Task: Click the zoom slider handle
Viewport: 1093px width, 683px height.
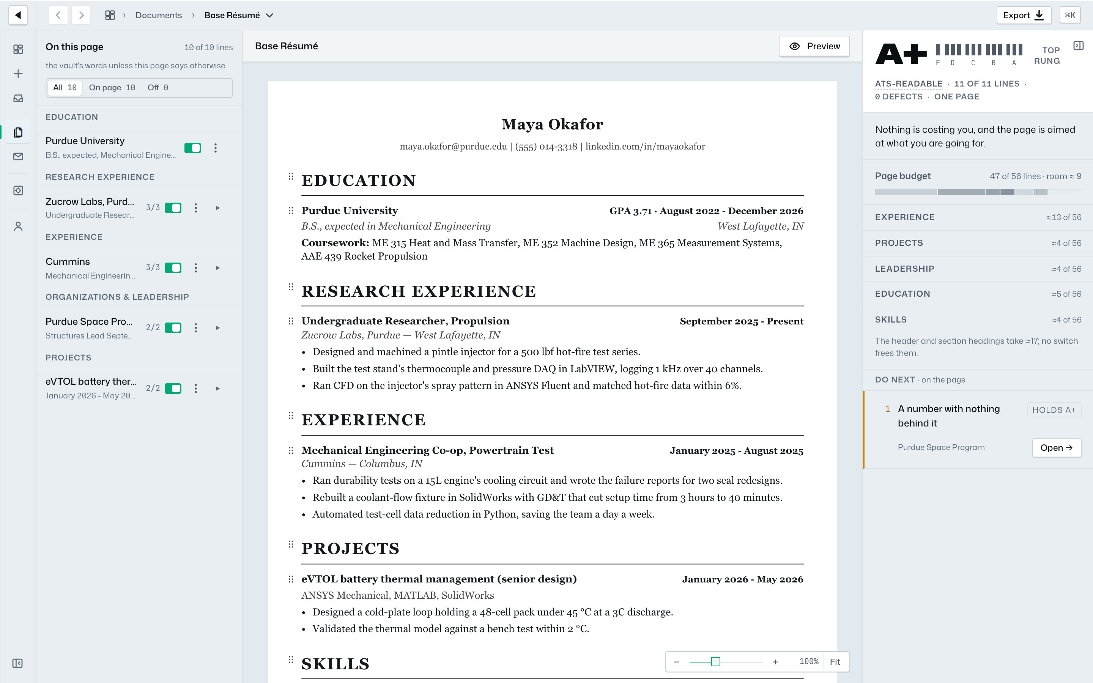Action: tap(715, 662)
